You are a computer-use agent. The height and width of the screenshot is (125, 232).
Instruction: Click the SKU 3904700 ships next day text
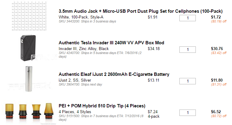coord(80,84)
